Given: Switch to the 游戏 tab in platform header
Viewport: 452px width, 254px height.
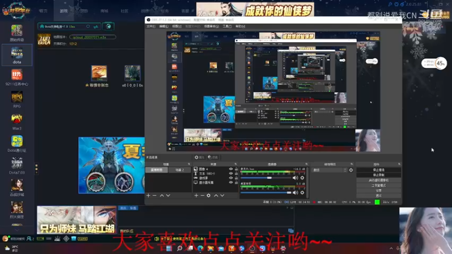Looking at the screenshot, I should pos(64,11).
